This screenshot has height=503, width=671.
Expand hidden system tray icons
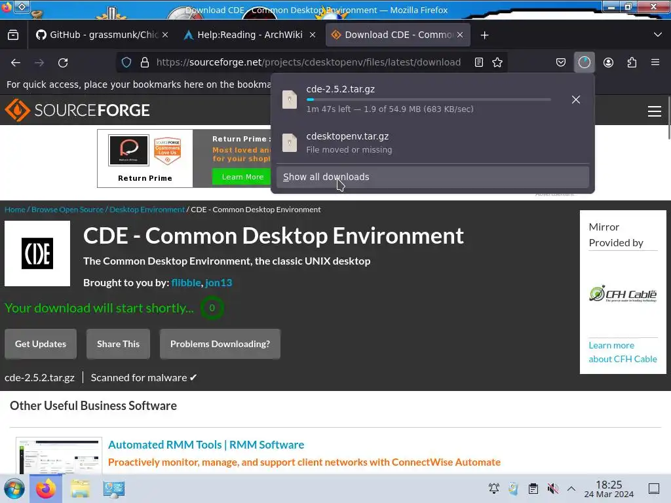tap(571, 489)
